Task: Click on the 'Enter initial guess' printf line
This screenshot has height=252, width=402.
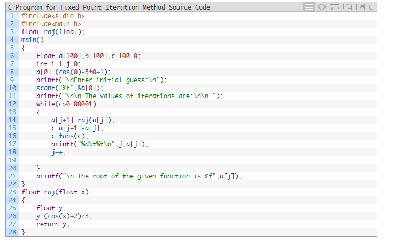Action: (102, 80)
